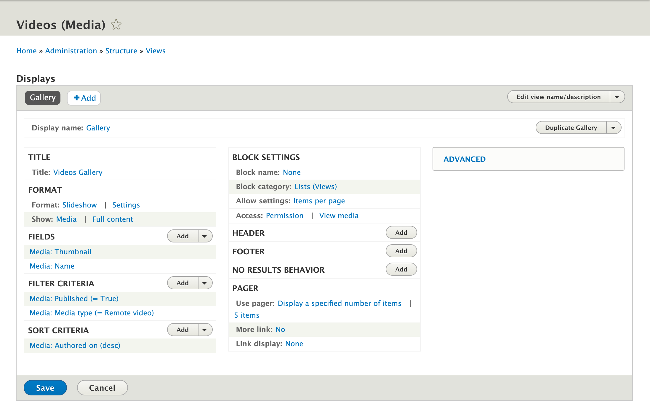This screenshot has height=412, width=650.
Task: Click the plus Add display button
Action: [x=84, y=98]
